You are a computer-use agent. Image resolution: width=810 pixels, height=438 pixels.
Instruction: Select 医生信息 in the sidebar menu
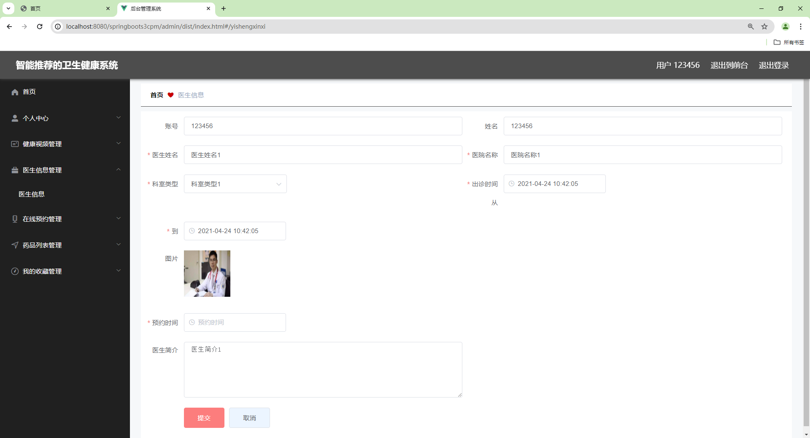point(32,194)
